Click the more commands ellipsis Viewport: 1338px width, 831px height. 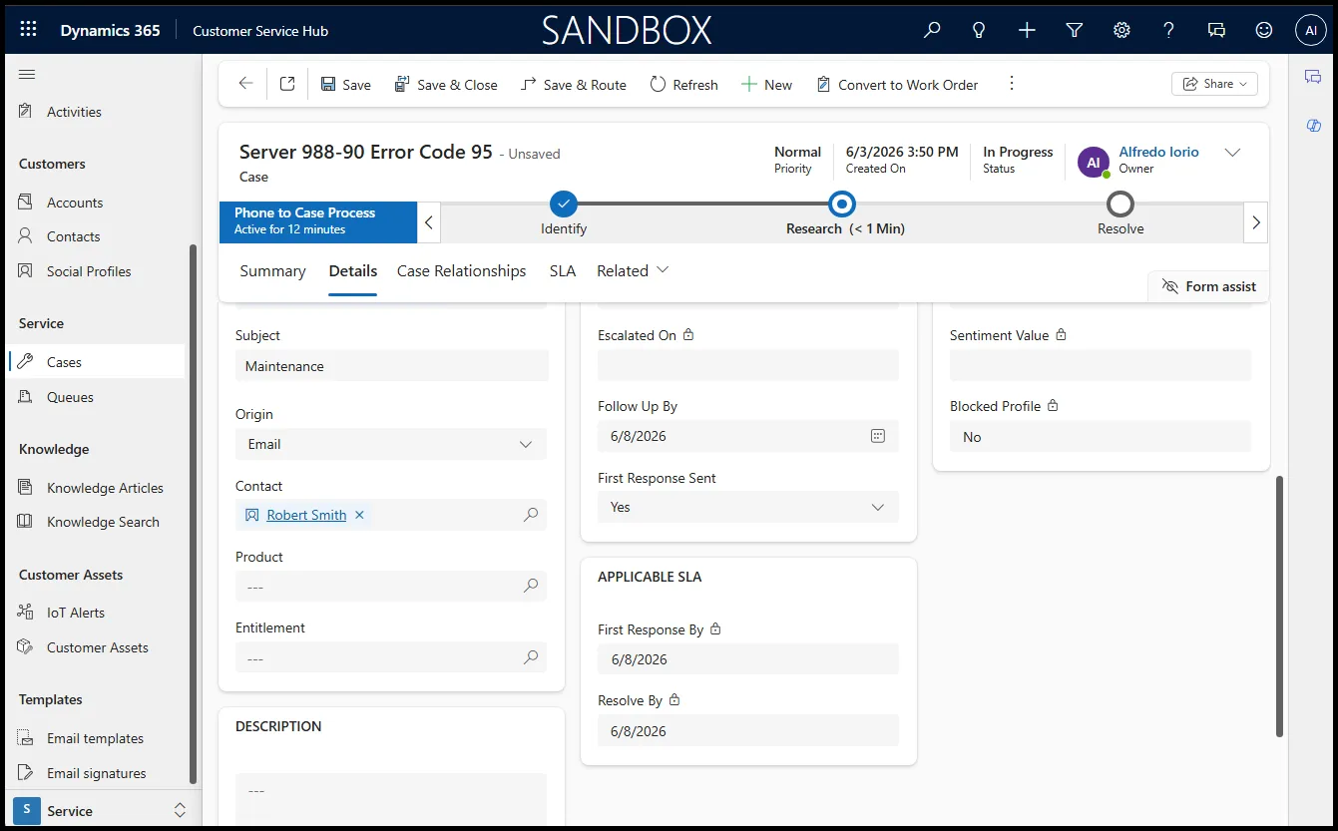[x=1012, y=84]
